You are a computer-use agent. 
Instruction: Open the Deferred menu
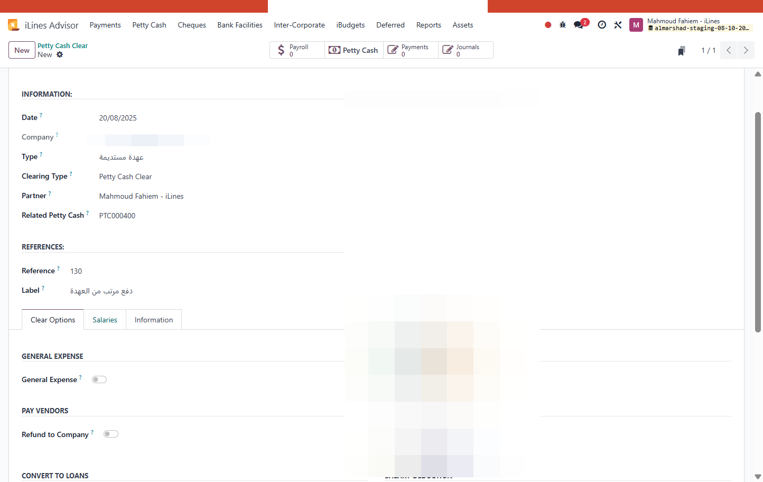390,25
